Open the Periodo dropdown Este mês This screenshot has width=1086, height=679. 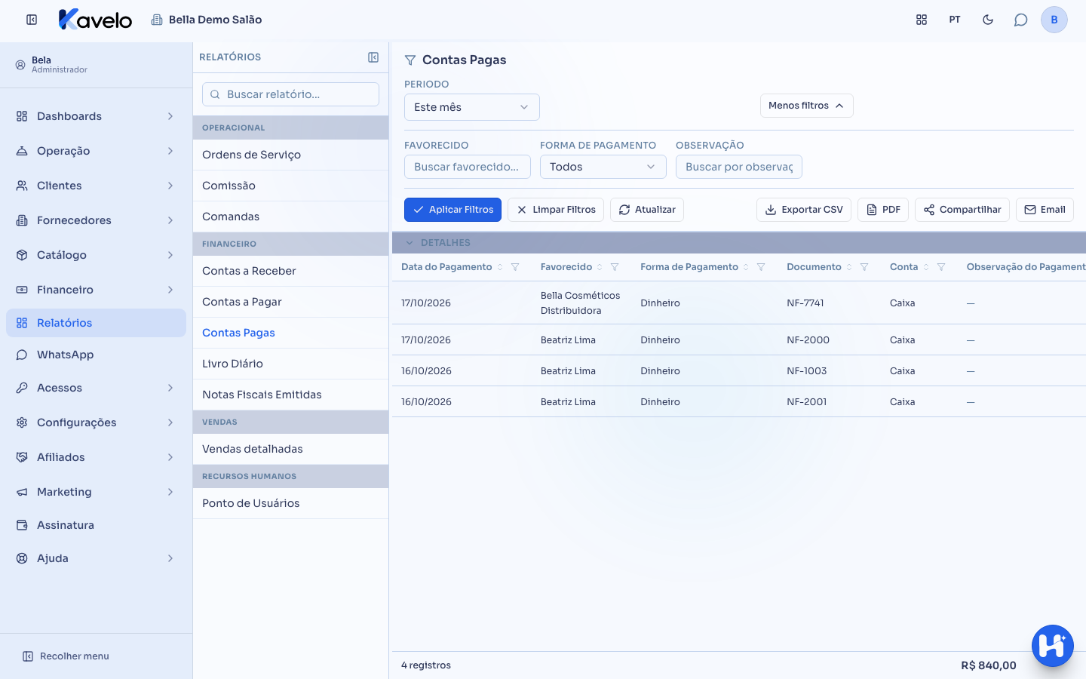472,107
